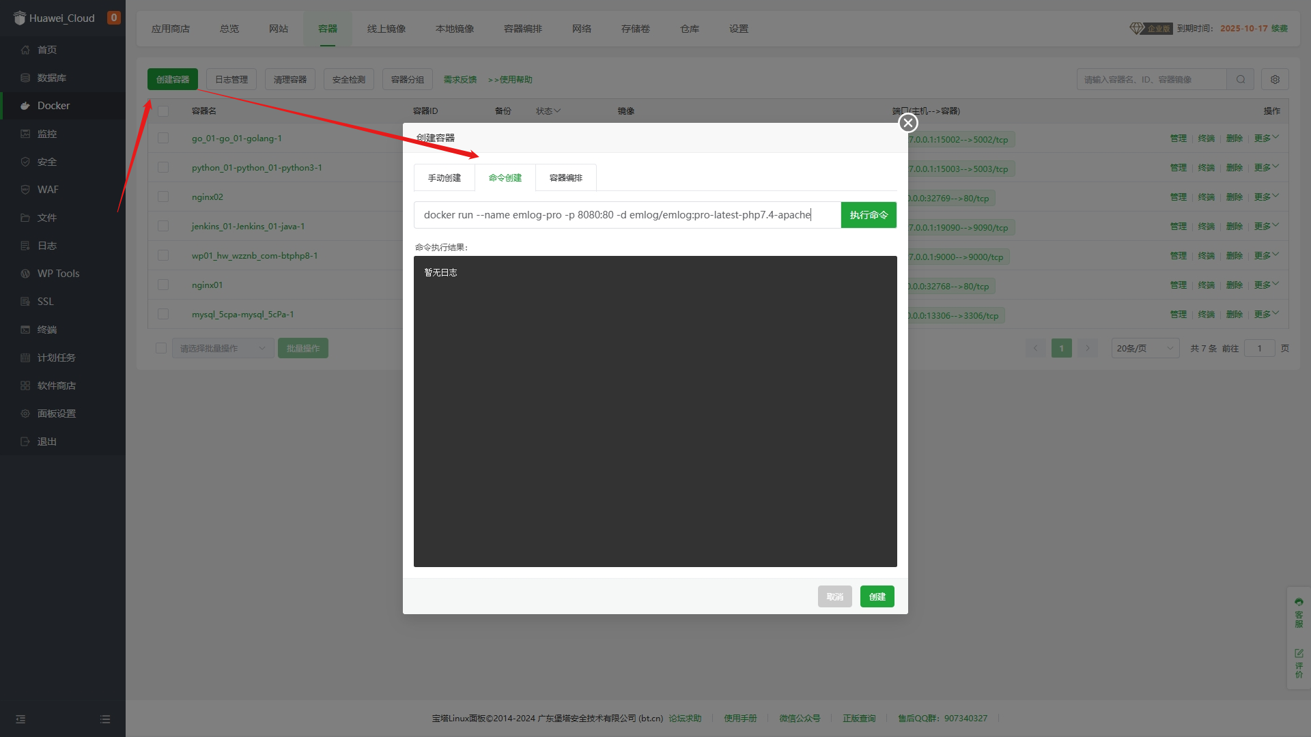This screenshot has height=737, width=1311.
Task: Click the 执行命令 button
Action: click(869, 215)
